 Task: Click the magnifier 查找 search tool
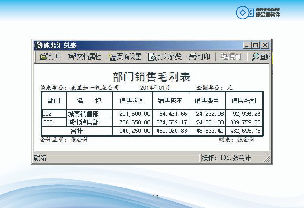[x=256, y=57]
